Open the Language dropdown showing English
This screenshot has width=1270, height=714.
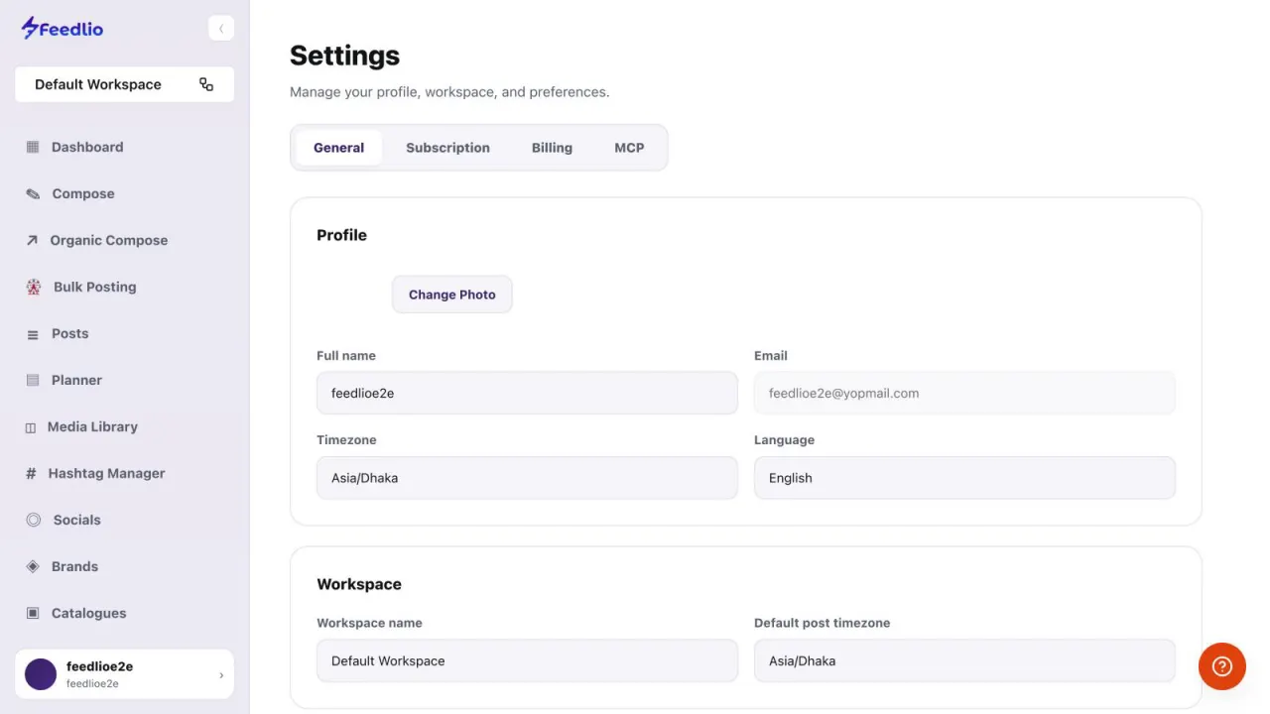(964, 478)
